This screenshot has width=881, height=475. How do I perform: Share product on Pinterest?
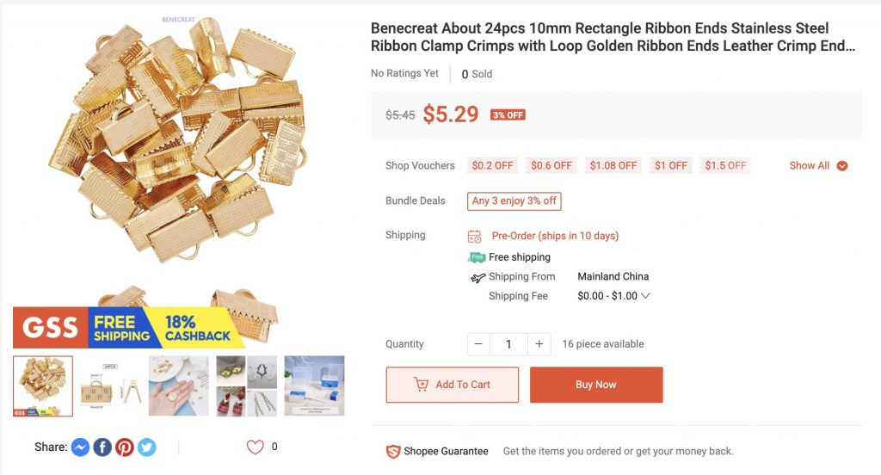tap(125, 447)
